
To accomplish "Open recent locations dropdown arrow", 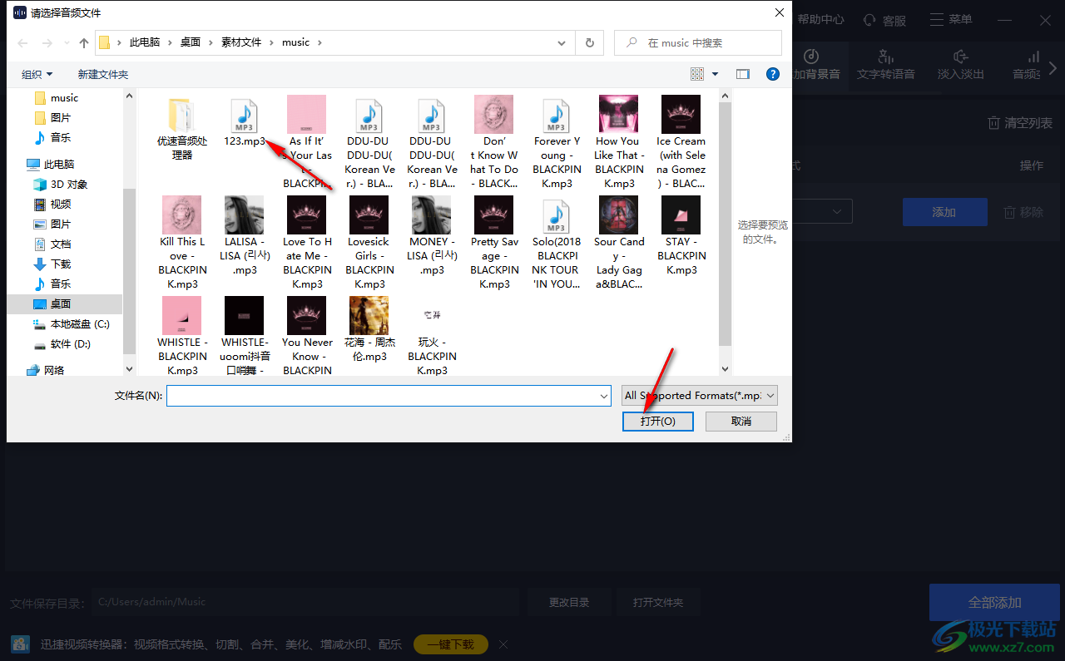I will 66,42.
